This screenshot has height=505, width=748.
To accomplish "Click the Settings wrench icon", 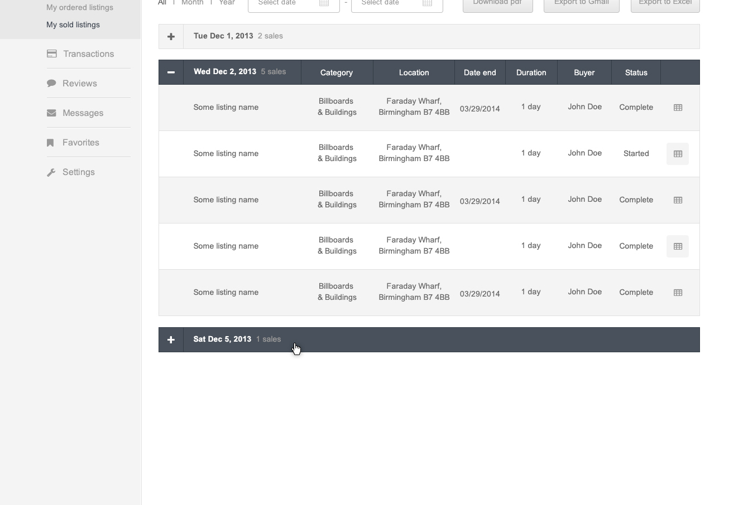I will pyautogui.click(x=51, y=172).
